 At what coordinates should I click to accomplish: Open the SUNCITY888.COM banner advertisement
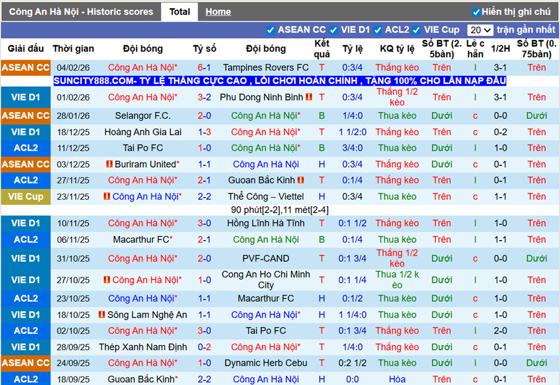coord(280,80)
